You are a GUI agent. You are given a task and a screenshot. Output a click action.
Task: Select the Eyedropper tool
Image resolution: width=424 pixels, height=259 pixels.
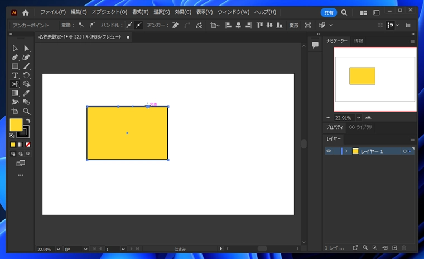26,93
